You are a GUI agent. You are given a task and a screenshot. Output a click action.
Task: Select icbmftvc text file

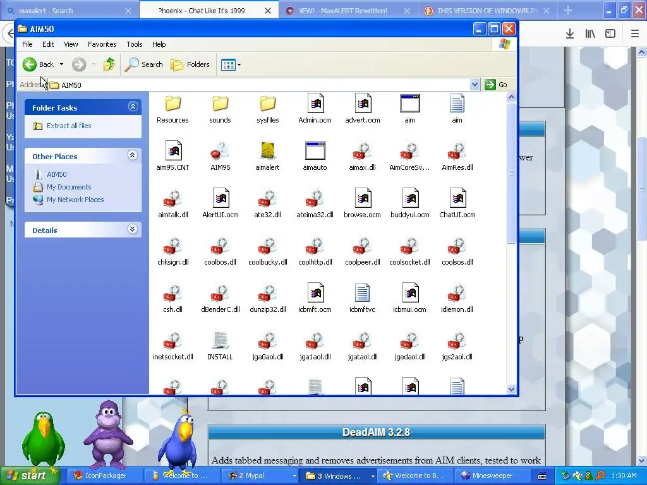(362, 299)
